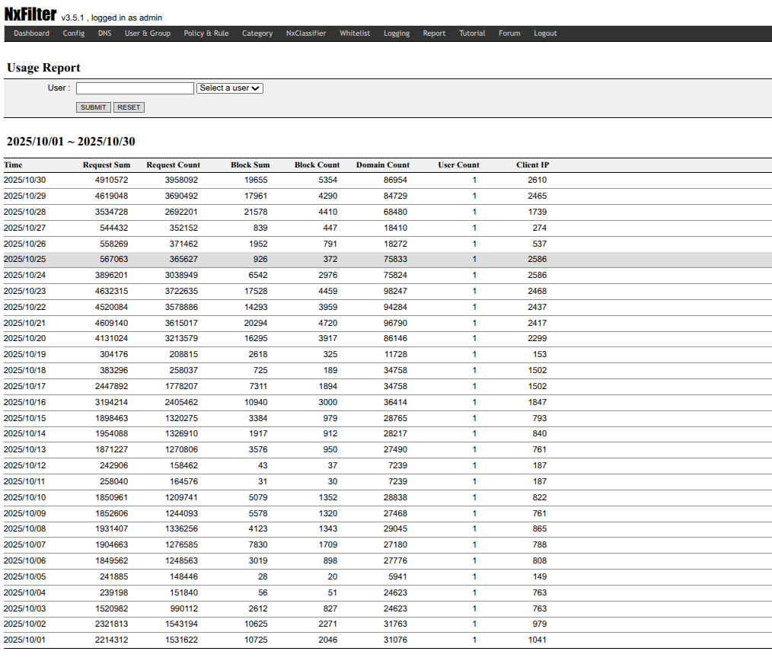
Task: Open the NxClassifier menu
Action: 306,34
